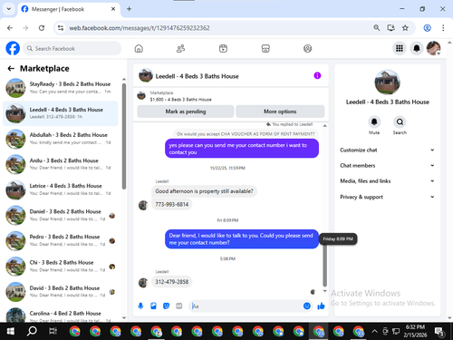Open conversation info purple icon
The image size is (453, 340).
317,75
